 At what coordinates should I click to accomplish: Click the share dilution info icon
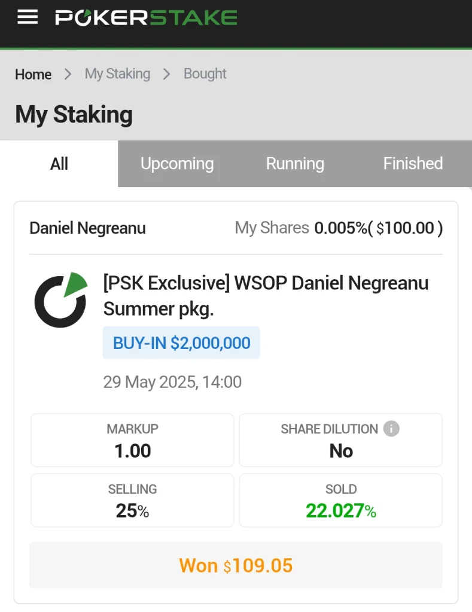(391, 429)
